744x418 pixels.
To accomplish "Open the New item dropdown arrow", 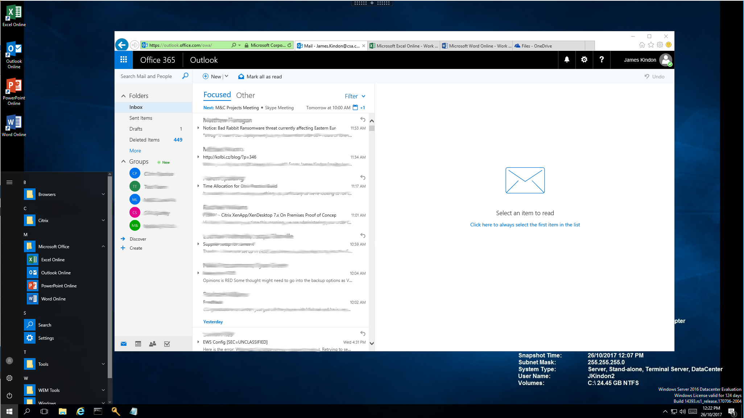I will 227,76.
